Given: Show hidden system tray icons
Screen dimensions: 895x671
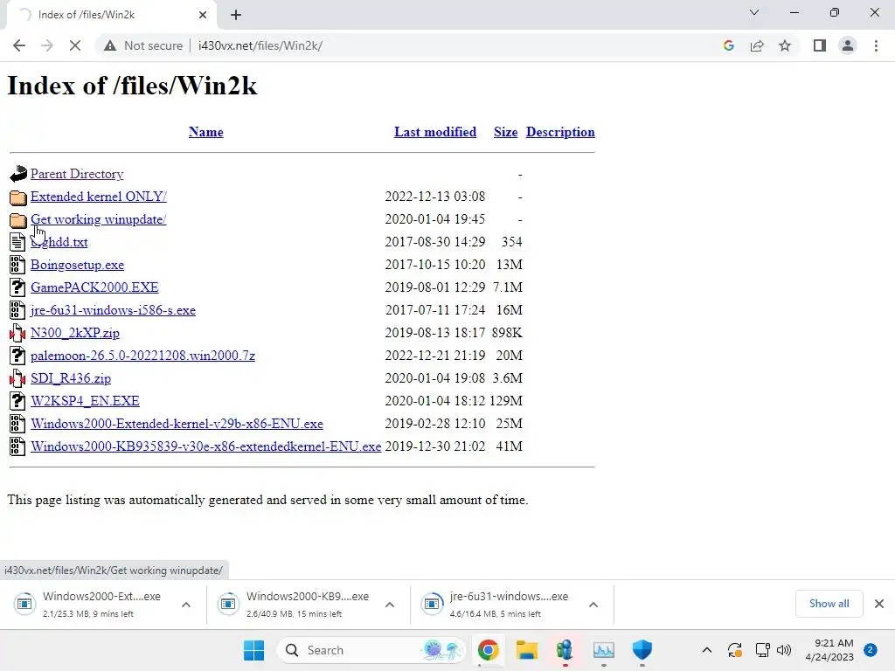Looking at the screenshot, I should pos(706,650).
